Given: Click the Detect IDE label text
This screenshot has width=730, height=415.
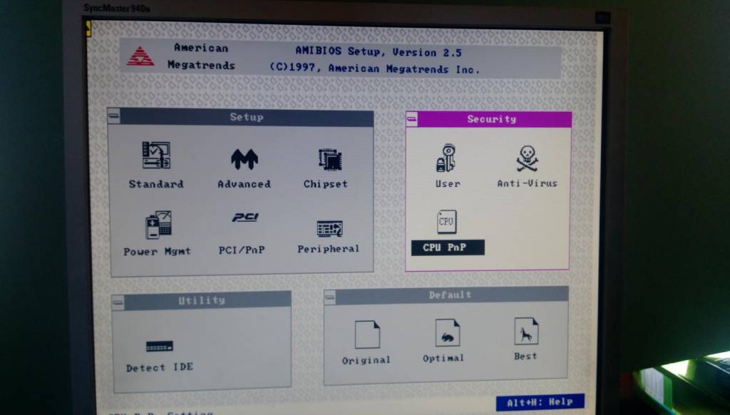Looking at the screenshot, I should tap(160, 367).
